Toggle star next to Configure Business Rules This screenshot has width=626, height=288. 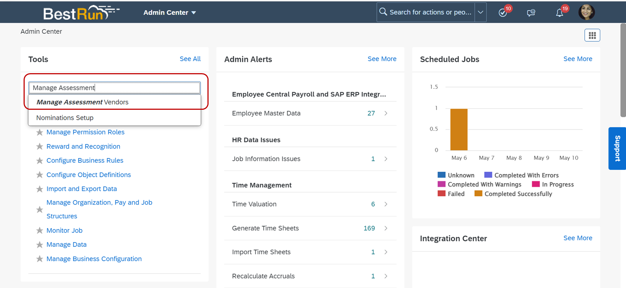coord(40,160)
